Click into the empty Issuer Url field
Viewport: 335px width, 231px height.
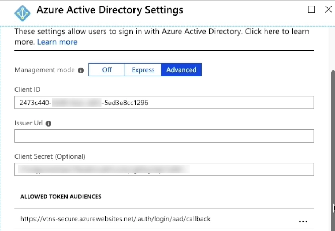pos(164,136)
